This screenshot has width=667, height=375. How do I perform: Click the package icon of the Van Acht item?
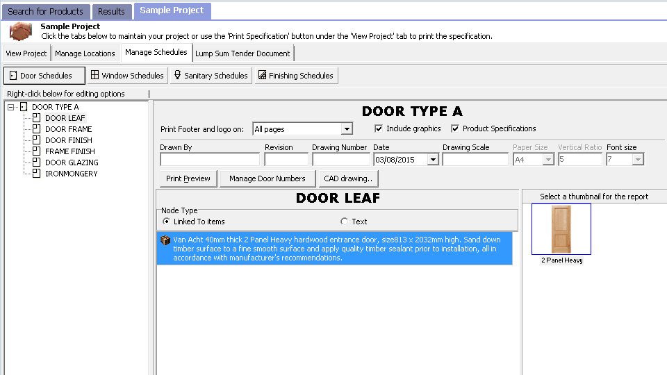[165, 240]
